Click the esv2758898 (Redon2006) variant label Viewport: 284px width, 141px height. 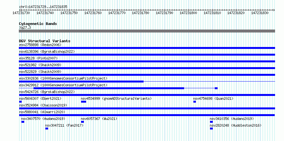tap(40, 45)
